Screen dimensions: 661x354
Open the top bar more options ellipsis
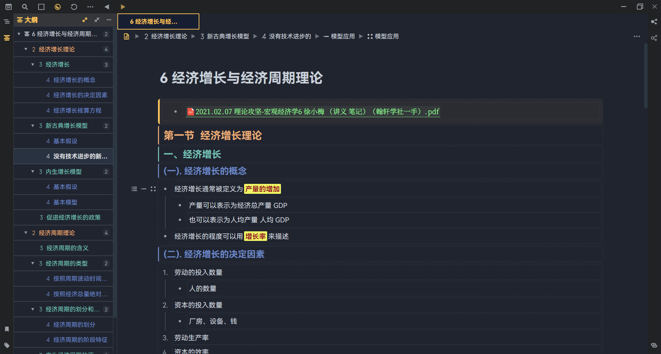pyautogui.click(x=90, y=7)
